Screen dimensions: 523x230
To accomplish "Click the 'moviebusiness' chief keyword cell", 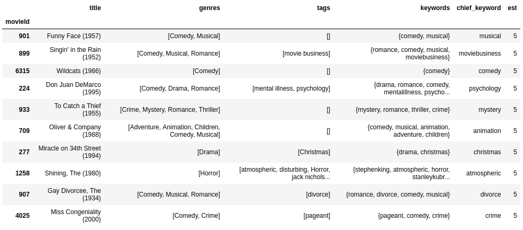I will pos(480,53).
